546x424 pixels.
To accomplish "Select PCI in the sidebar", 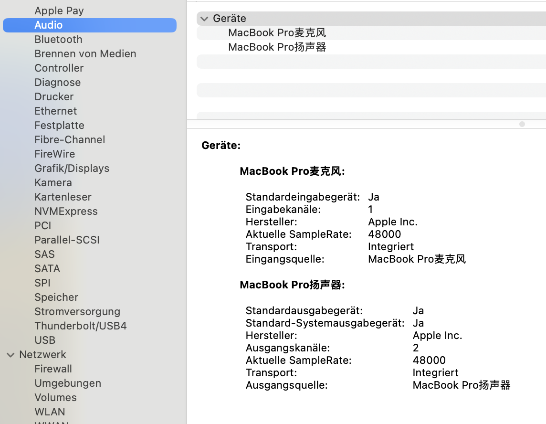I will [43, 225].
